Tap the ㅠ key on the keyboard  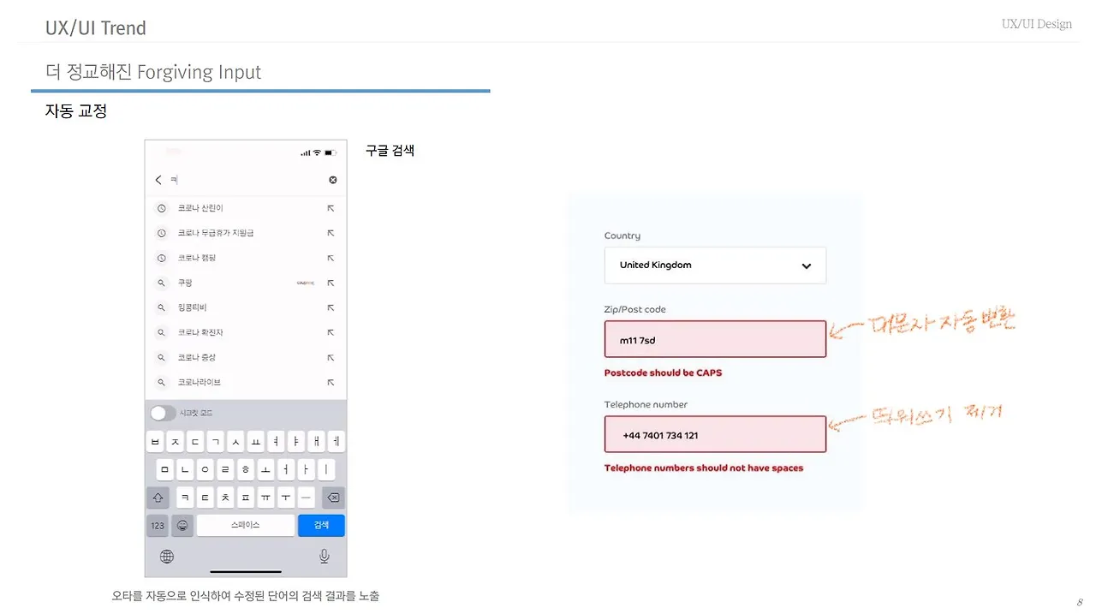pos(266,498)
